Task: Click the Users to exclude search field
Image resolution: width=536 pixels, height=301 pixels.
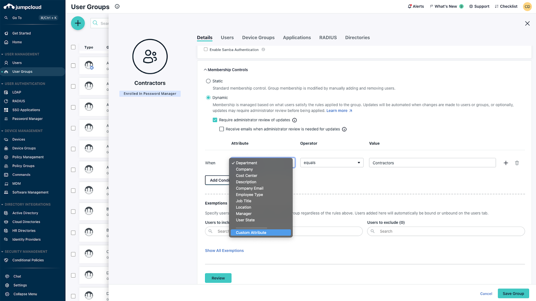Action: 446,231
